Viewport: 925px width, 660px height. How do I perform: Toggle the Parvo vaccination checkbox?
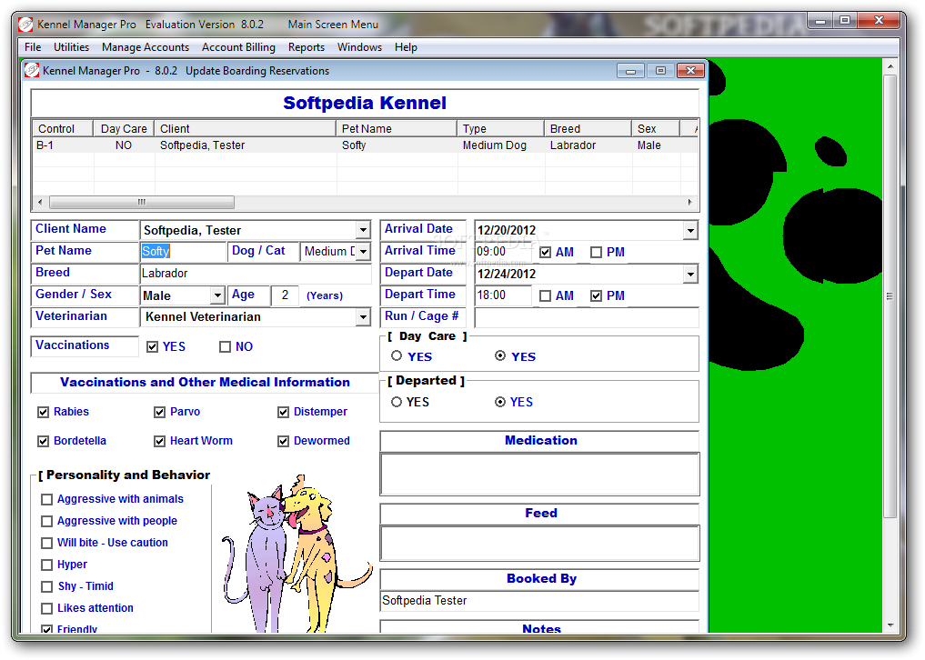(x=159, y=413)
